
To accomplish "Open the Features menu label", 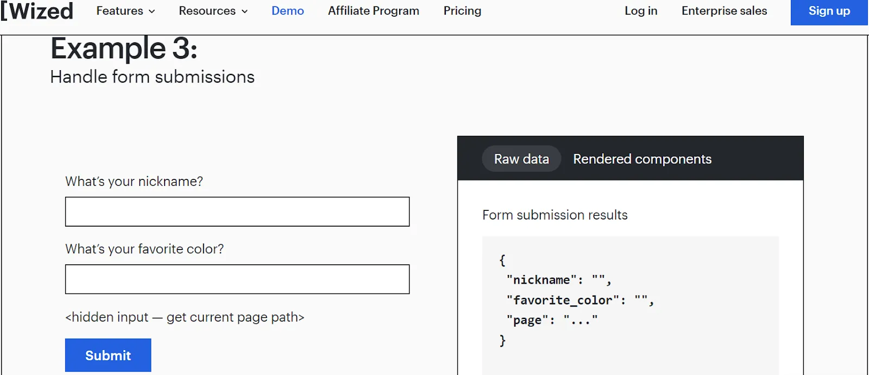I will [x=119, y=11].
